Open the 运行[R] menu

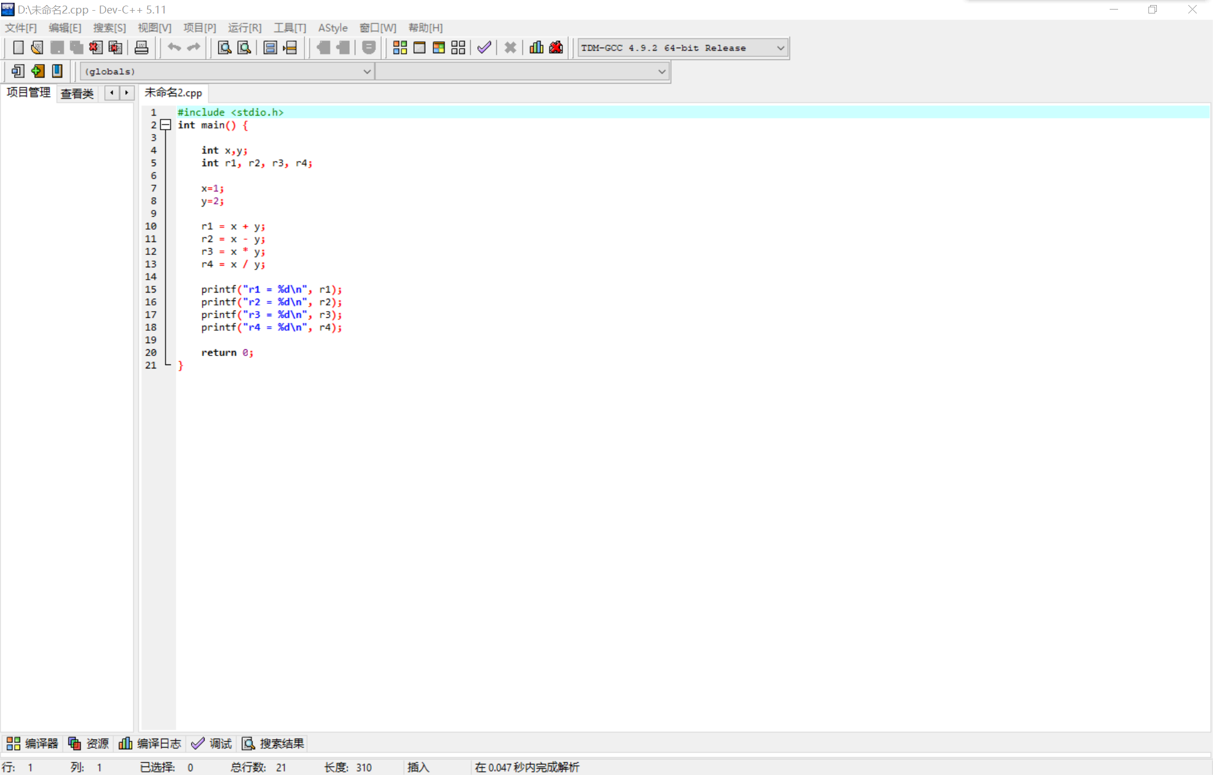[244, 28]
